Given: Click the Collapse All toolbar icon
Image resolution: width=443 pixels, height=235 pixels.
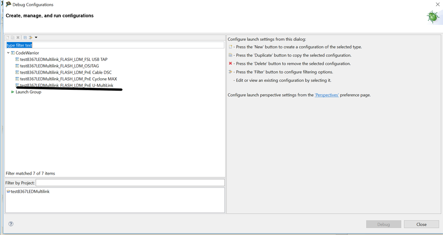Looking at the screenshot, I should coord(25,37).
